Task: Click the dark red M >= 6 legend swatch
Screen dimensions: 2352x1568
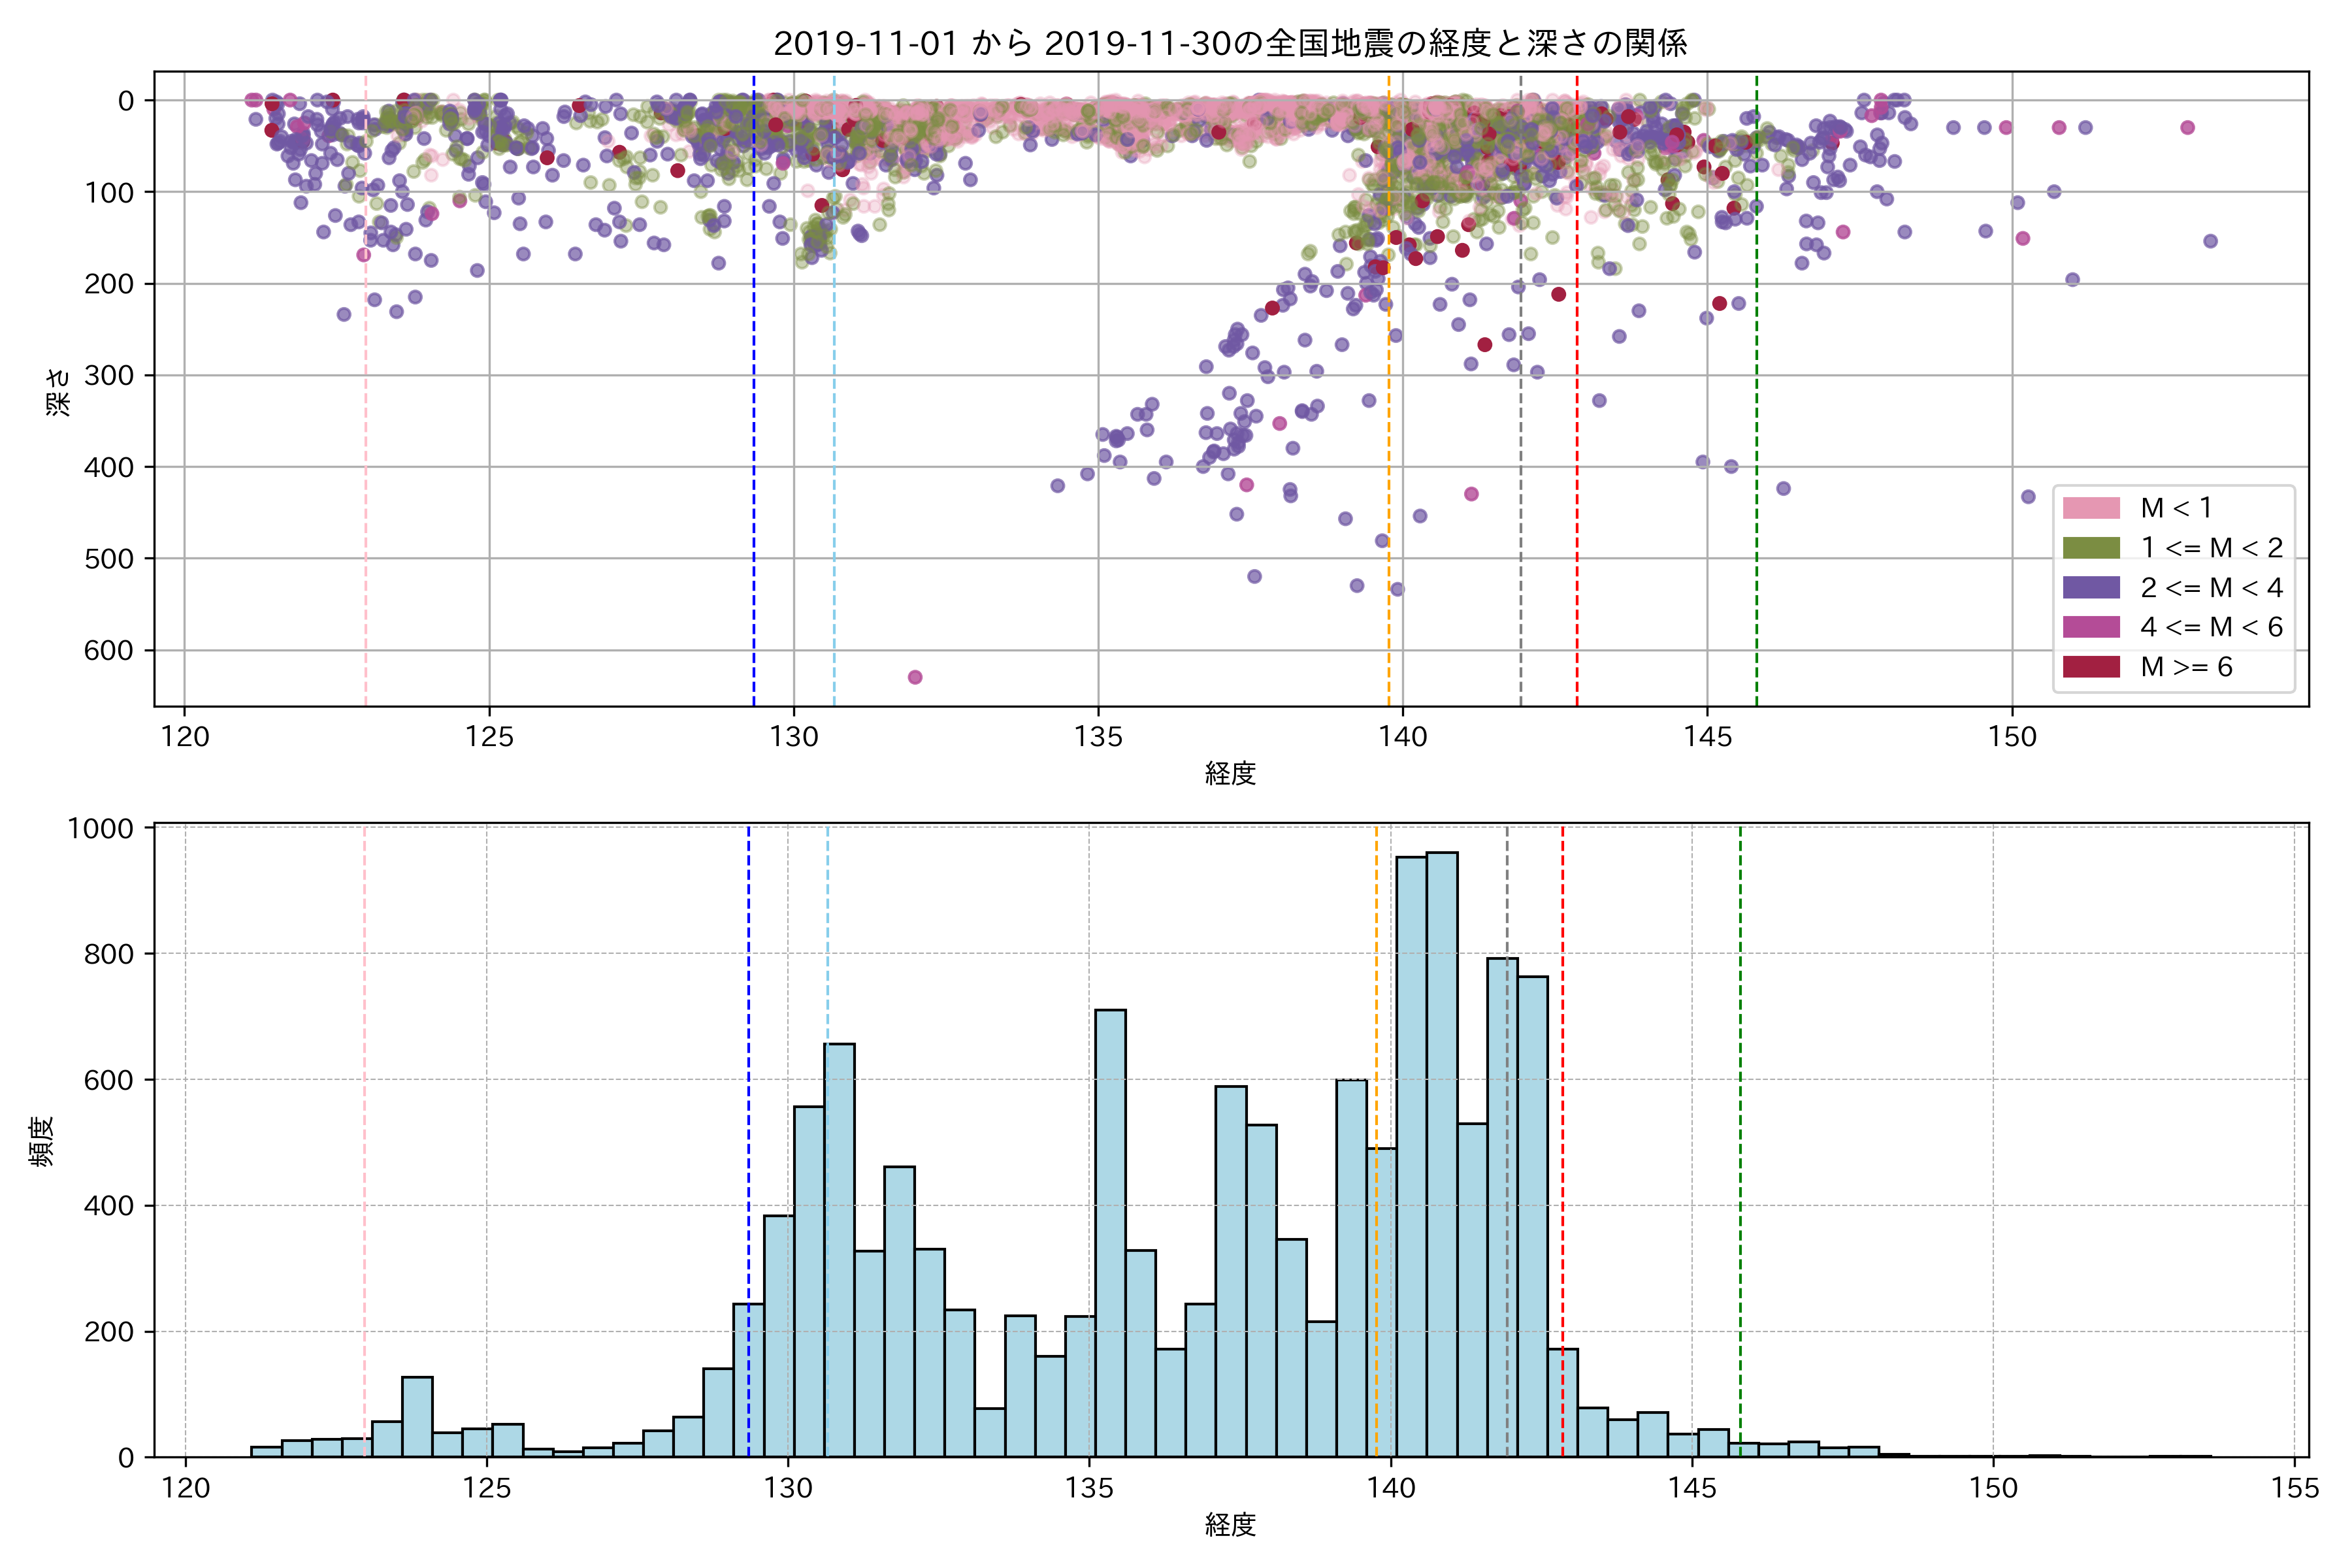Action: coord(2091,667)
